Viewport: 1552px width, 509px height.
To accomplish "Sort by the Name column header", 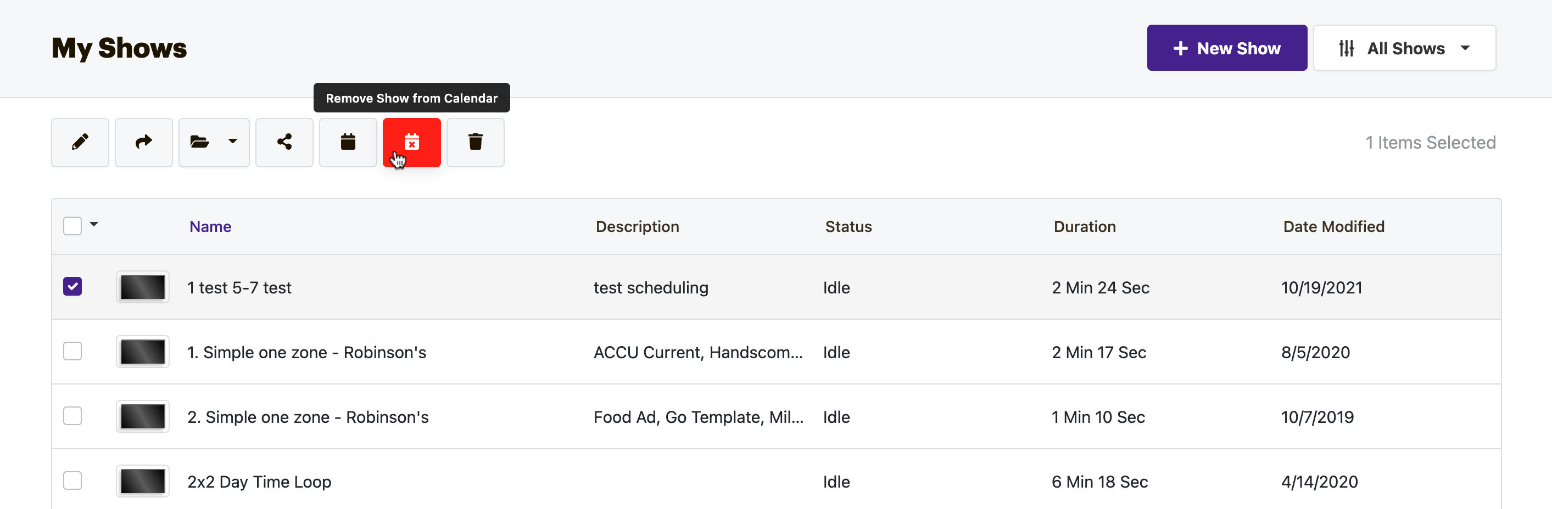I will 210,227.
